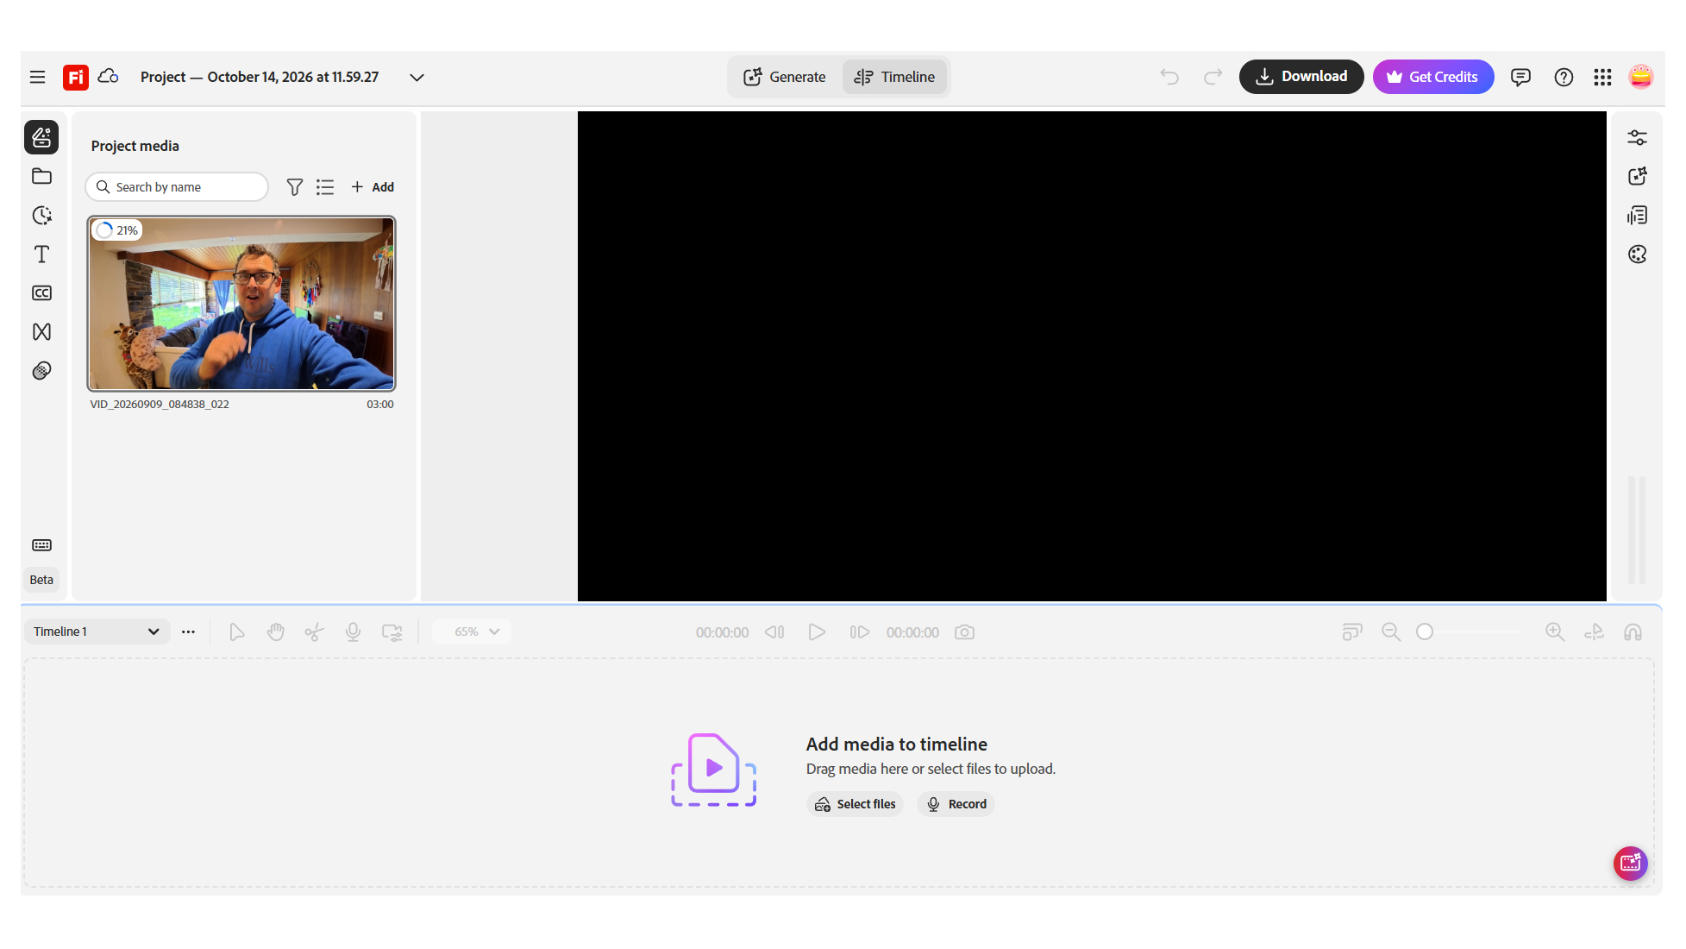The width and height of the screenshot is (1686, 949).
Task: Zoom out the timeline
Action: point(1390,632)
